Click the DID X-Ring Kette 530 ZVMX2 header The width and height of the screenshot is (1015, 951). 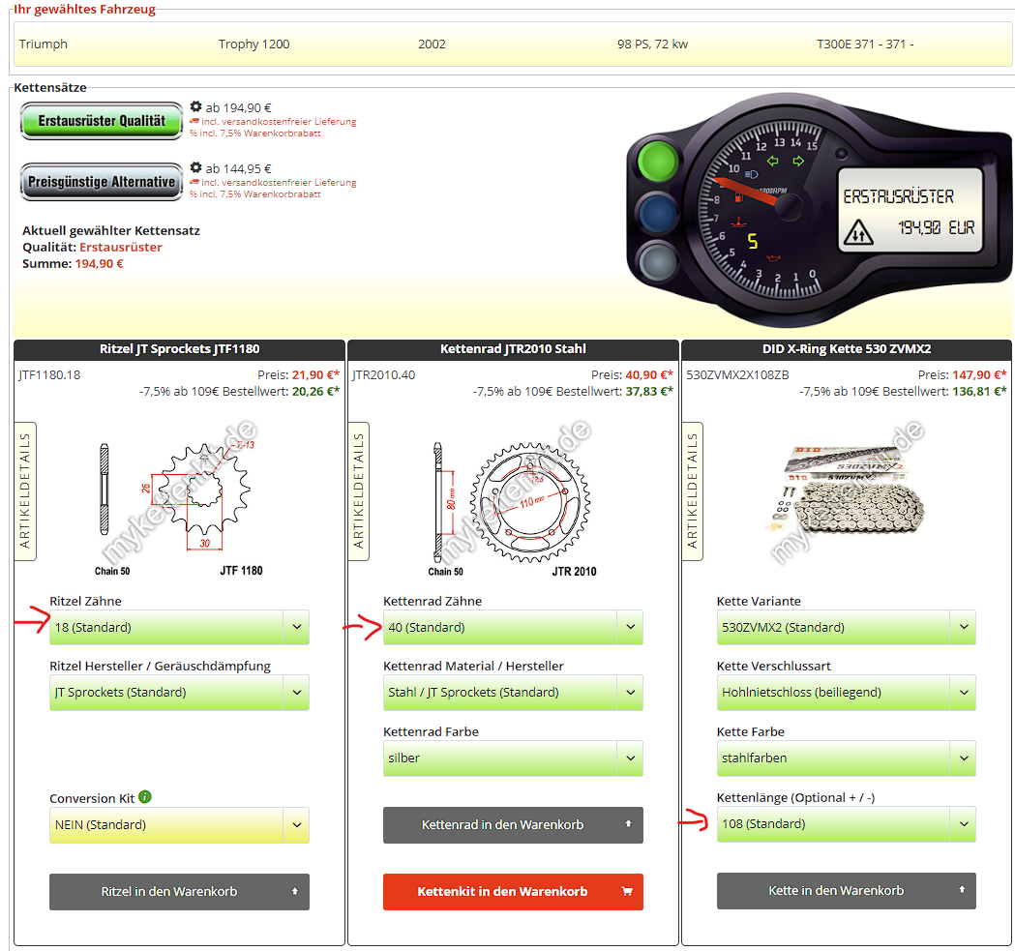click(x=847, y=349)
